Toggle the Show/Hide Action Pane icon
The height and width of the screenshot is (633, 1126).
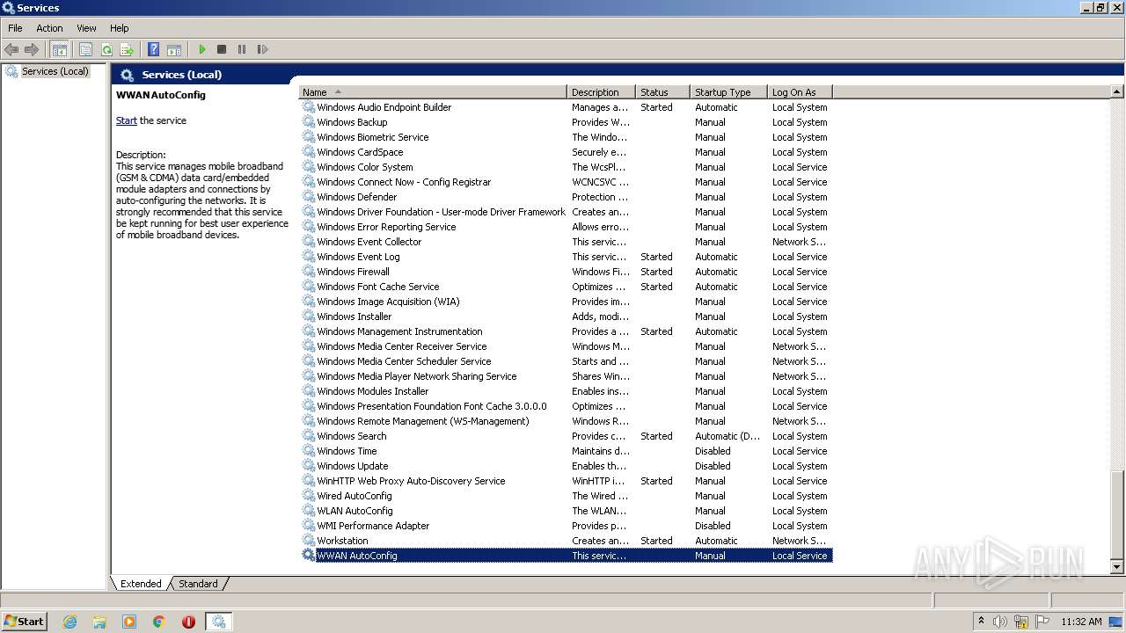tap(173, 49)
